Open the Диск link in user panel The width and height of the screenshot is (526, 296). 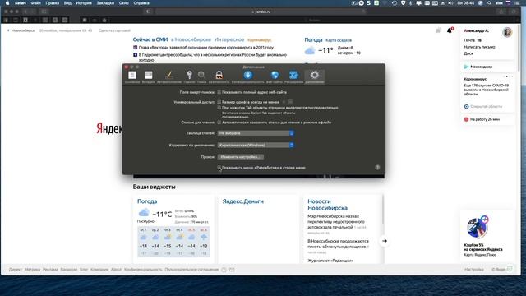[x=468, y=53]
